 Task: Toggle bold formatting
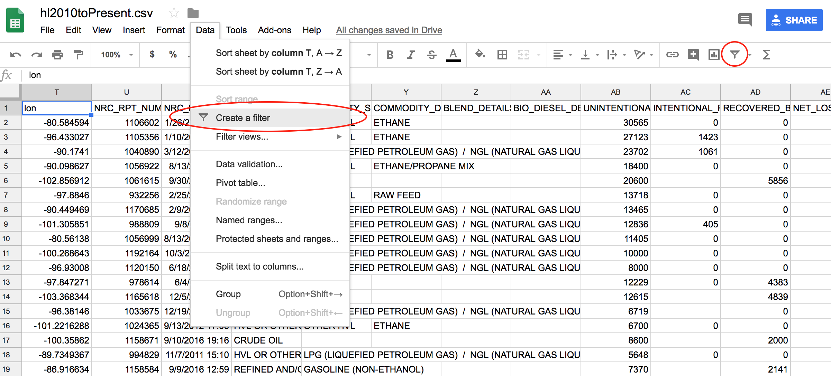click(x=390, y=55)
